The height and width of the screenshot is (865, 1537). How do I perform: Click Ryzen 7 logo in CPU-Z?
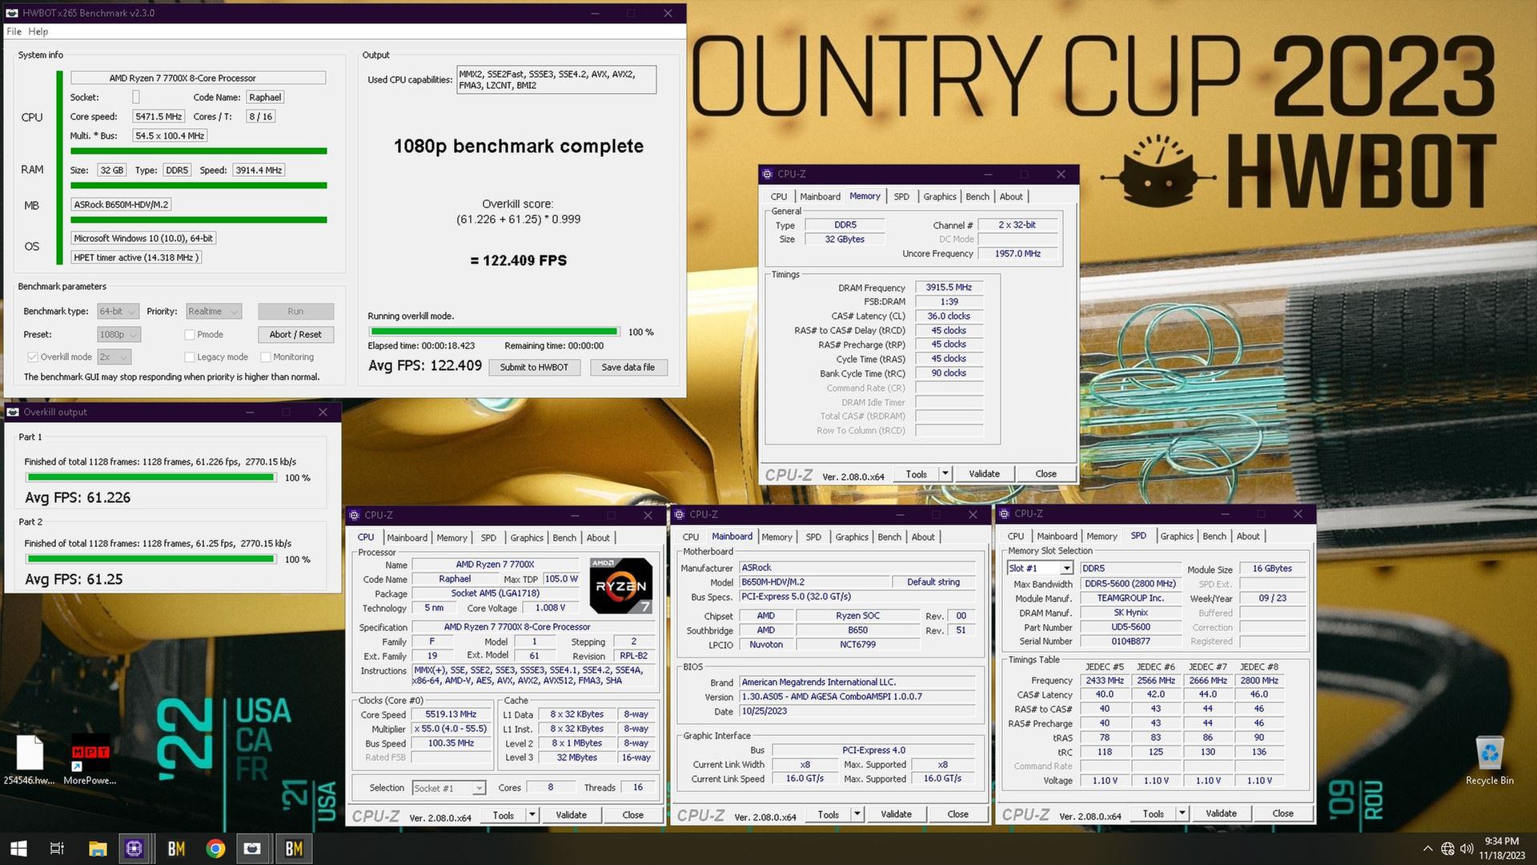(x=620, y=585)
